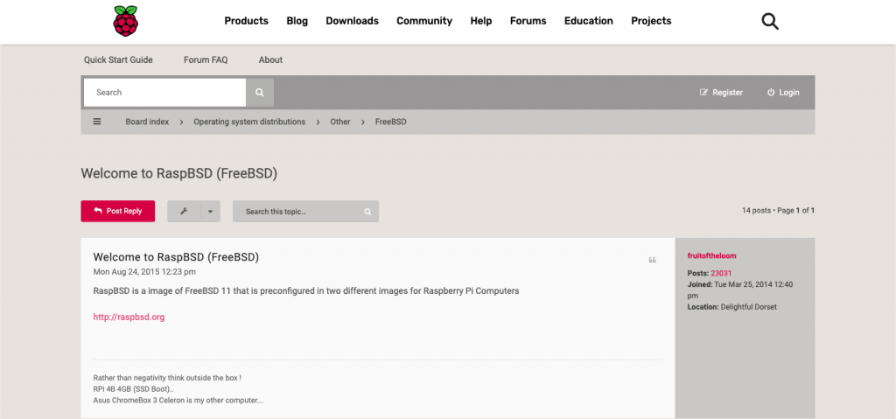Click the Welcome to RaspBSD topic title heading
This screenshot has height=419, width=896.
coord(178,174)
